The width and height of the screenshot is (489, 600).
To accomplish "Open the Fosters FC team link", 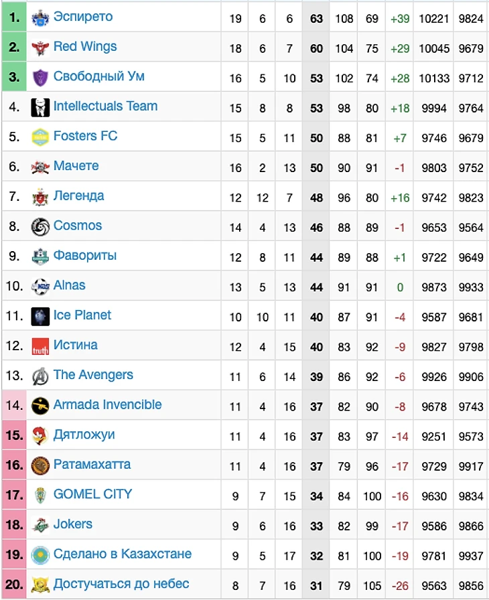I will [x=85, y=136].
